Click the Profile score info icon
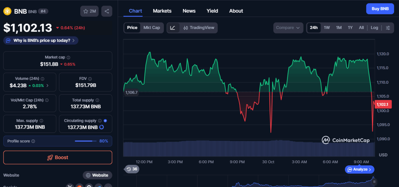Image resolution: width=399 pixels, height=187 pixels. point(33,141)
